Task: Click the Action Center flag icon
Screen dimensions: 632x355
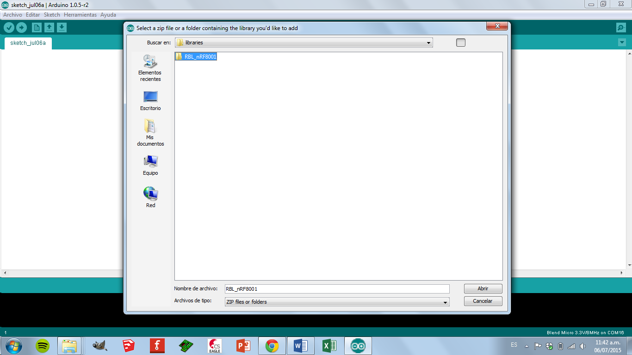Action: click(x=538, y=346)
